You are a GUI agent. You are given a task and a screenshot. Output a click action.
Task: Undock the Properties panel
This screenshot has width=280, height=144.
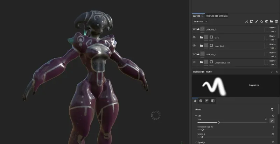[272, 72]
